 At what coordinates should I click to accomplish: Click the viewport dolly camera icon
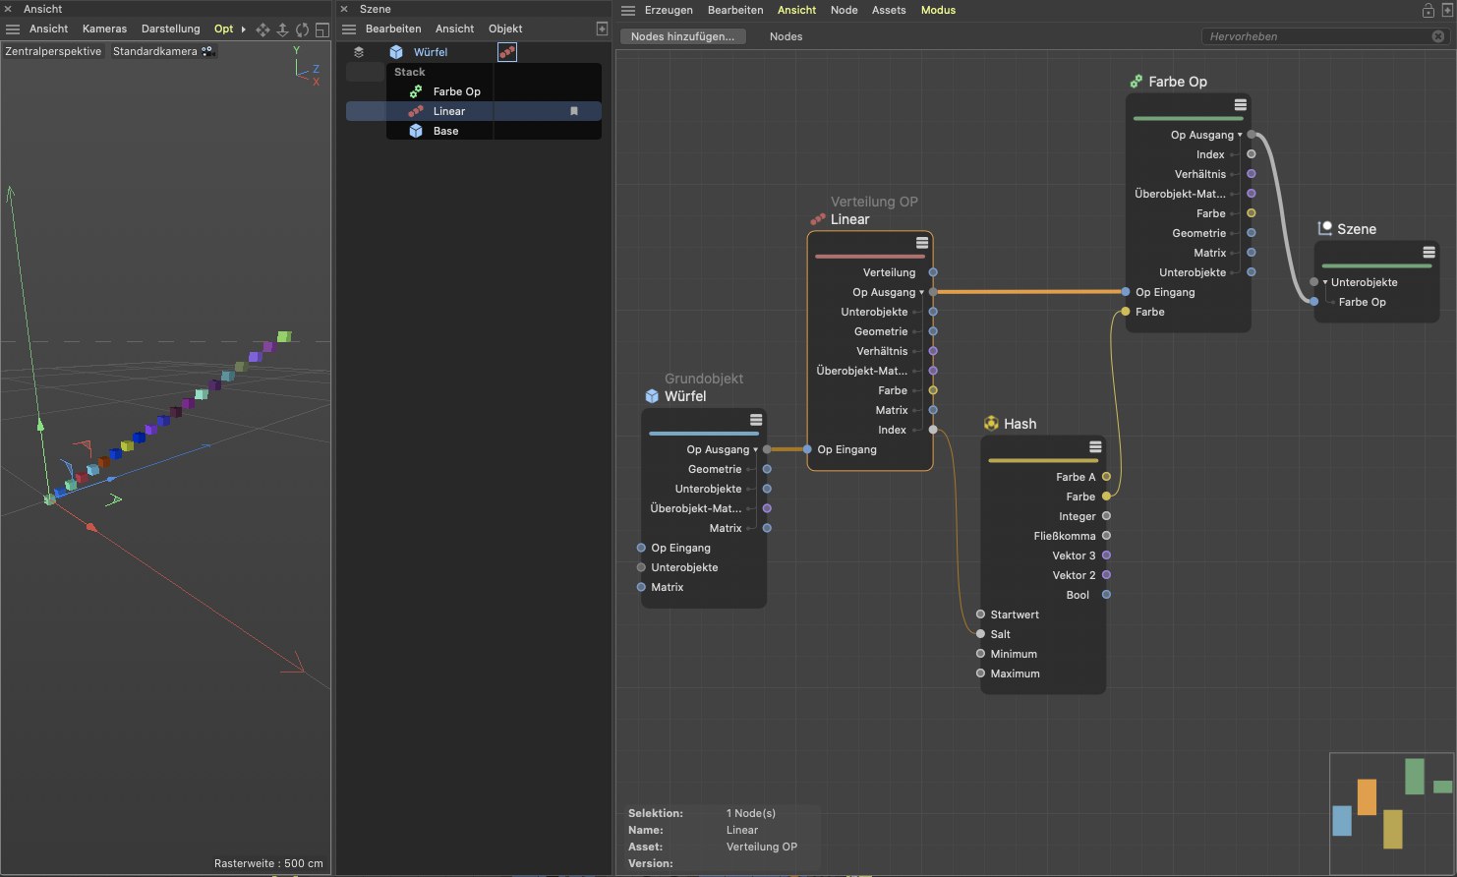pyautogui.click(x=282, y=29)
